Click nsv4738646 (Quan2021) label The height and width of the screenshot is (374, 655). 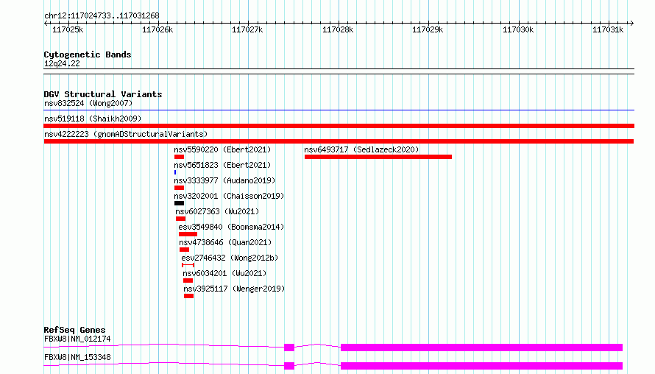click(x=225, y=242)
